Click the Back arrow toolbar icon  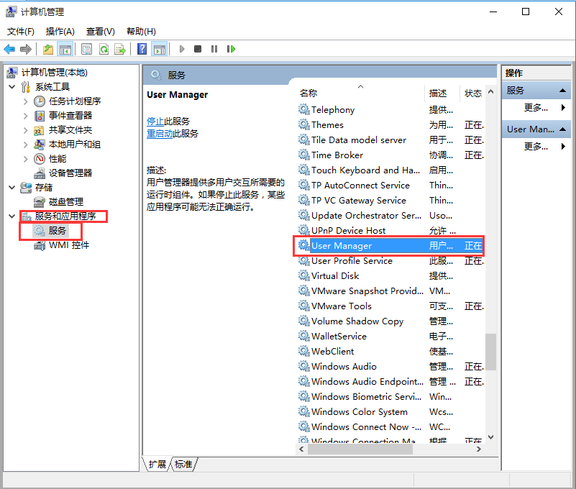click(x=9, y=49)
